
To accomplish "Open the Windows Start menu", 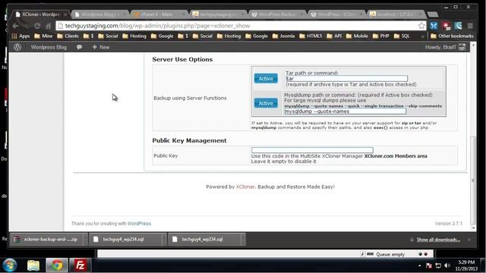I will click(x=10, y=265).
